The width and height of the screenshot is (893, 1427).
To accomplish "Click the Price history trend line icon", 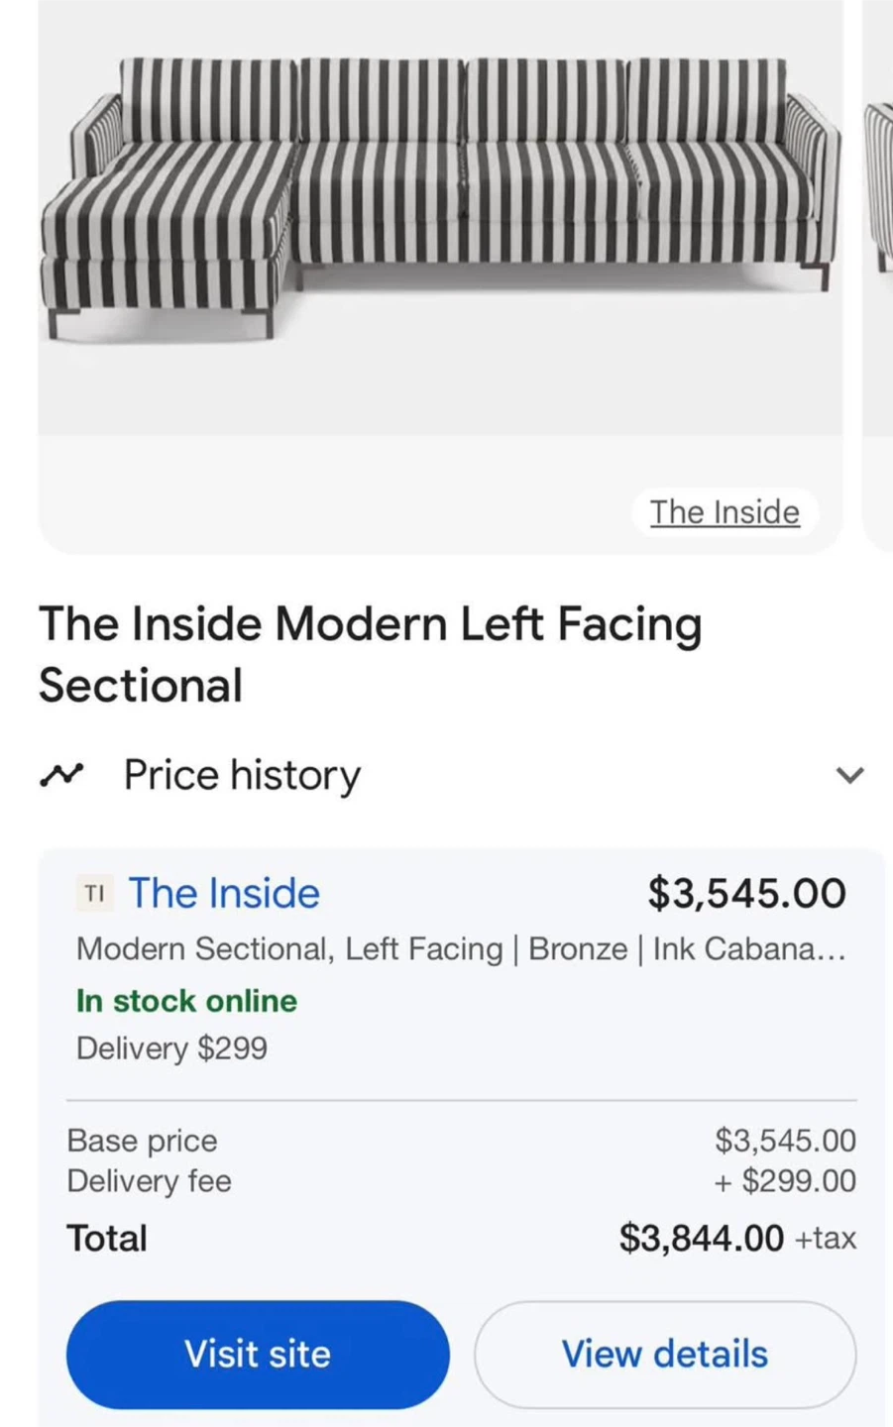I will click(61, 774).
